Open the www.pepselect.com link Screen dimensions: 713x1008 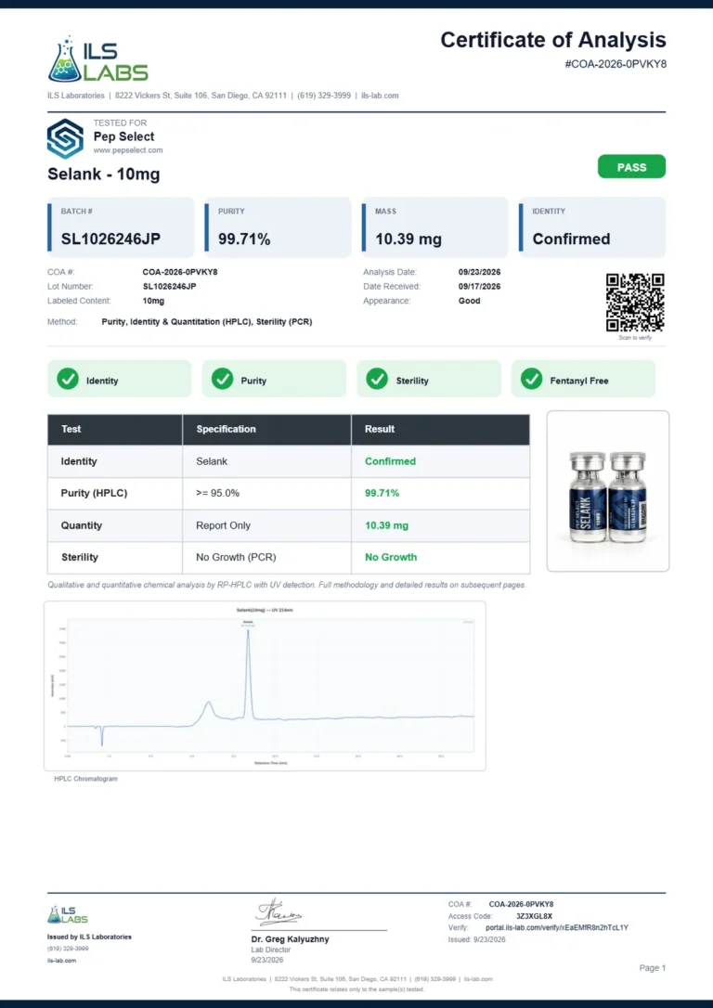pos(128,150)
